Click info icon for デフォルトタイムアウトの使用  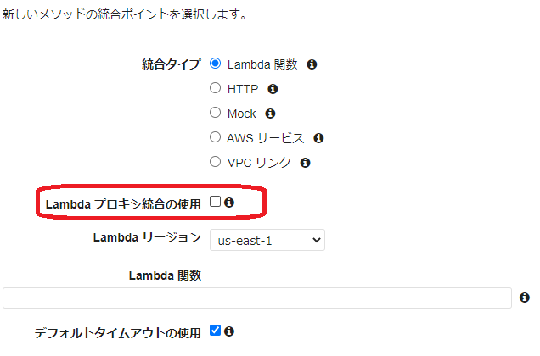[x=228, y=331]
